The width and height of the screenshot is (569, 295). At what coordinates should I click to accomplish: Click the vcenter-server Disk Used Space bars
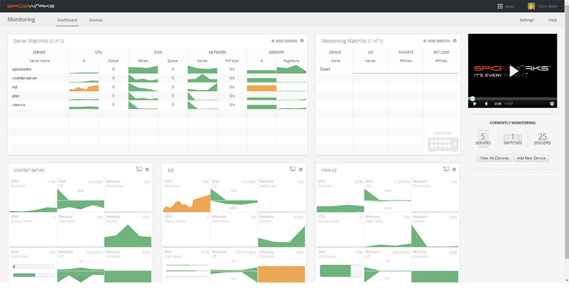[33, 271]
